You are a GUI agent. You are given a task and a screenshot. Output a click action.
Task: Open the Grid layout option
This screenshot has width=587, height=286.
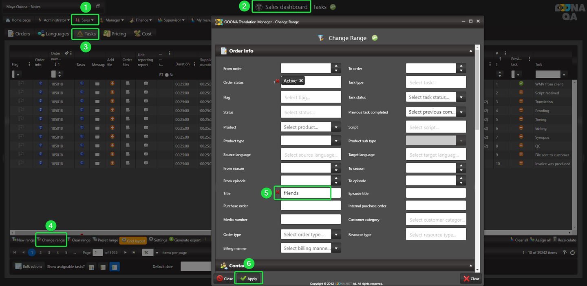pyautogui.click(x=133, y=240)
